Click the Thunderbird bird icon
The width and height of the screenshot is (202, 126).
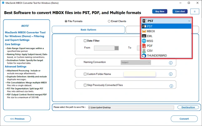pos(144,56)
